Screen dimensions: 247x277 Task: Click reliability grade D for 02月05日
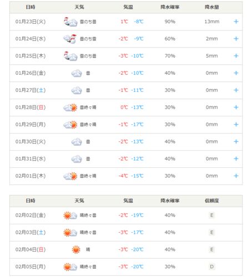coord(211,266)
